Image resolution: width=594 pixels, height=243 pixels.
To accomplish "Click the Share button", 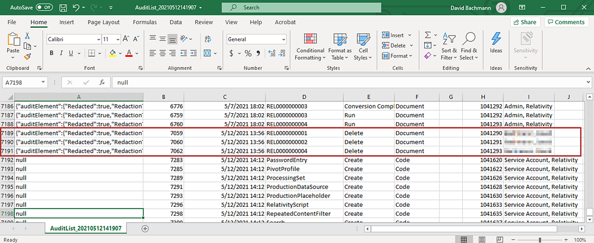I will (525, 22).
